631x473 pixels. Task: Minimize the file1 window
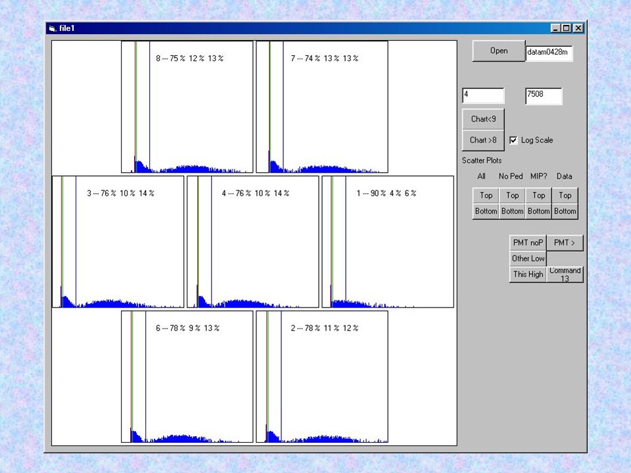click(x=555, y=28)
